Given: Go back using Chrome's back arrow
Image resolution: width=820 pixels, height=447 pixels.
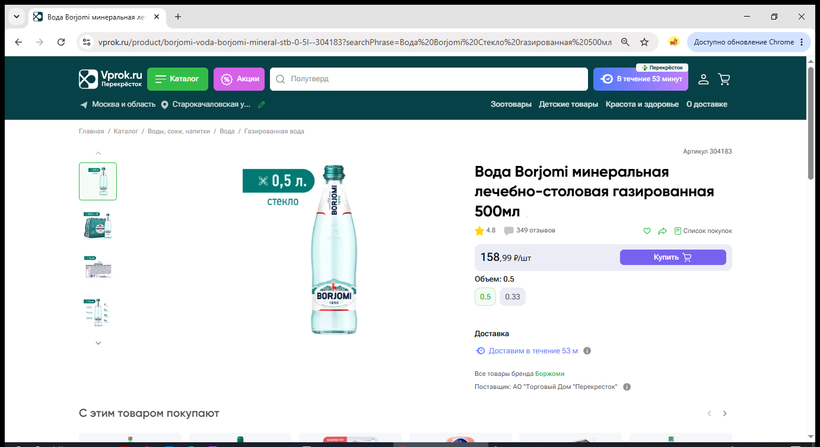Looking at the screenshot, I should [x=18, y=42].
